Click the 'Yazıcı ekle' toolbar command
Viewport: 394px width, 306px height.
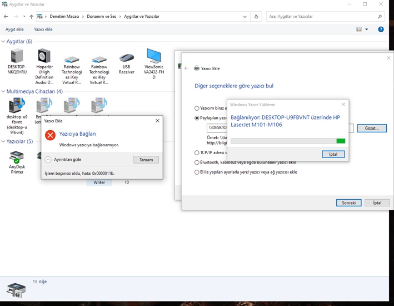point(43,29)
